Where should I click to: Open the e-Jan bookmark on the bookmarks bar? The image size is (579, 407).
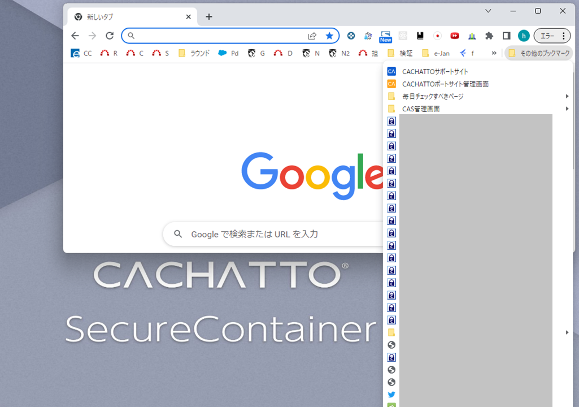click(436, 53)
